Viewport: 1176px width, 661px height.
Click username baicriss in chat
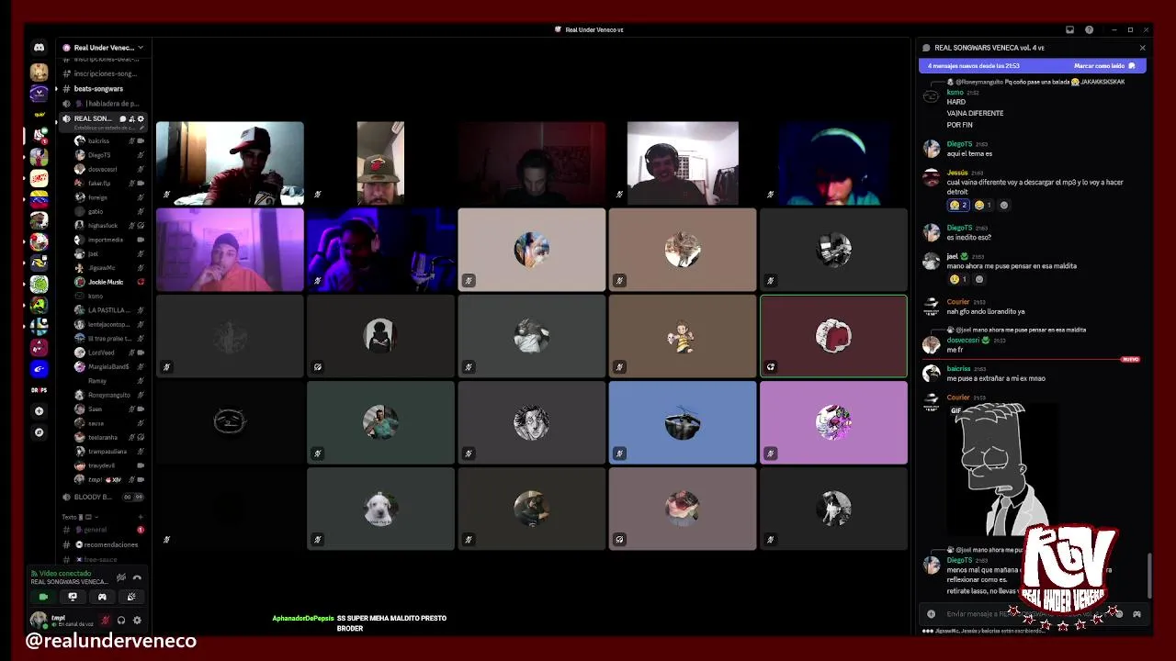958,368
